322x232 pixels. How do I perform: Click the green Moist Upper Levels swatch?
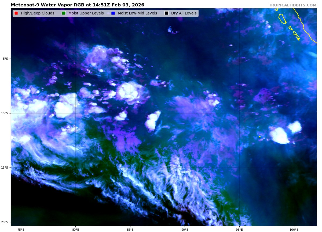64,13
